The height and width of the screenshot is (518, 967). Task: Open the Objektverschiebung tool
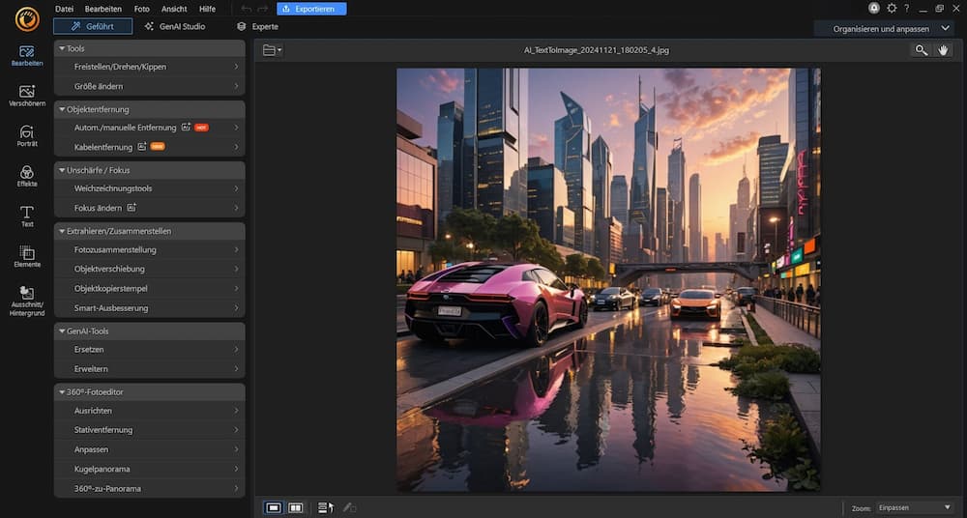tap(149, 269)
